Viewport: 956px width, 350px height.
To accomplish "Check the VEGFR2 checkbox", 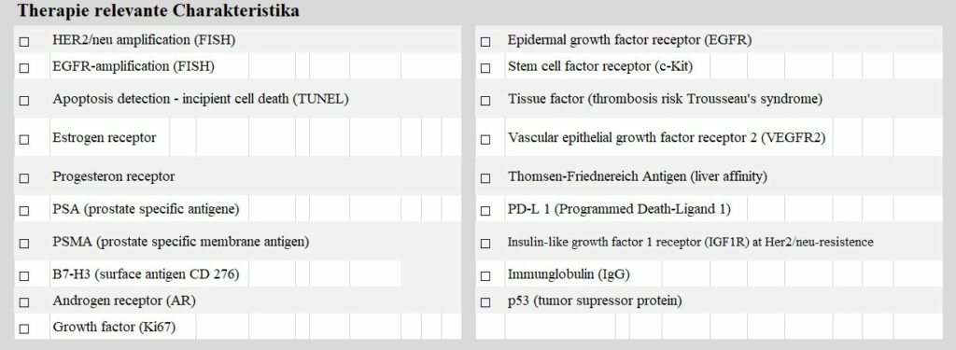I will tap(485, 140).
